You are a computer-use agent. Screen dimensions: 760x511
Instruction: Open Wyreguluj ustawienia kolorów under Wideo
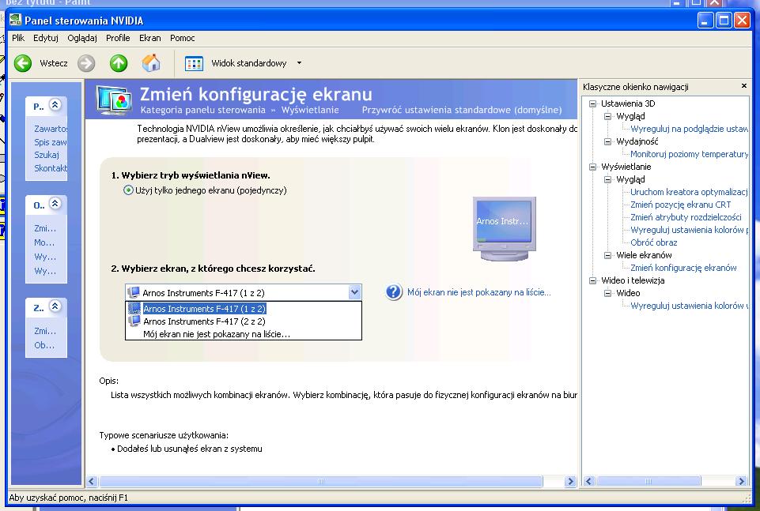pyautogui.click(x=689, y=306)
